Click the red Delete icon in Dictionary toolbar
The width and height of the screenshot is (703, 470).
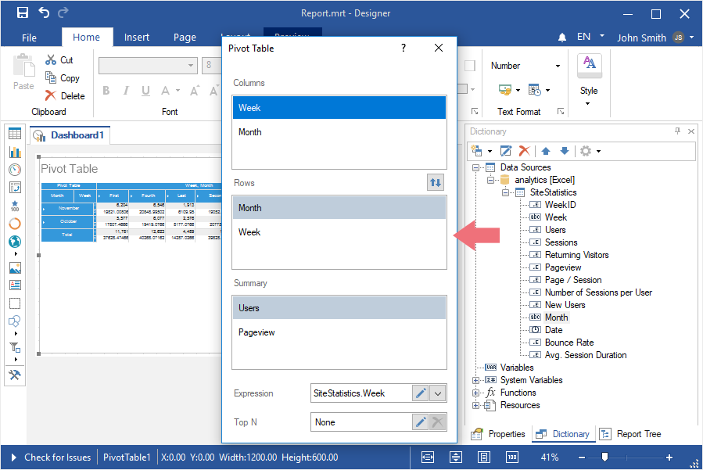[525, 151]
